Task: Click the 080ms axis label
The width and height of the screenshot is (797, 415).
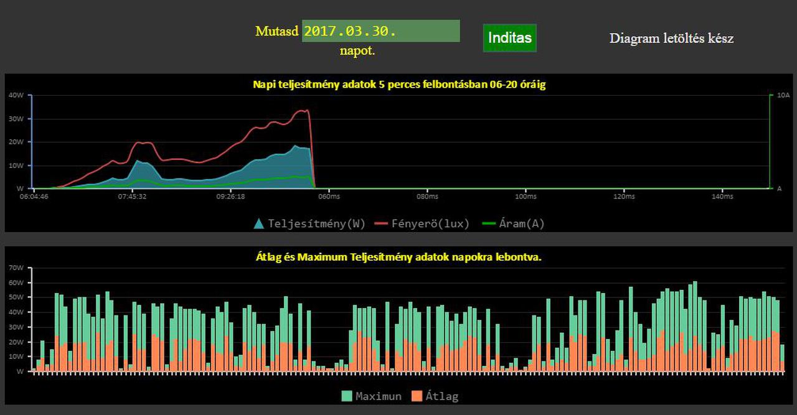Action: [428, 197]
